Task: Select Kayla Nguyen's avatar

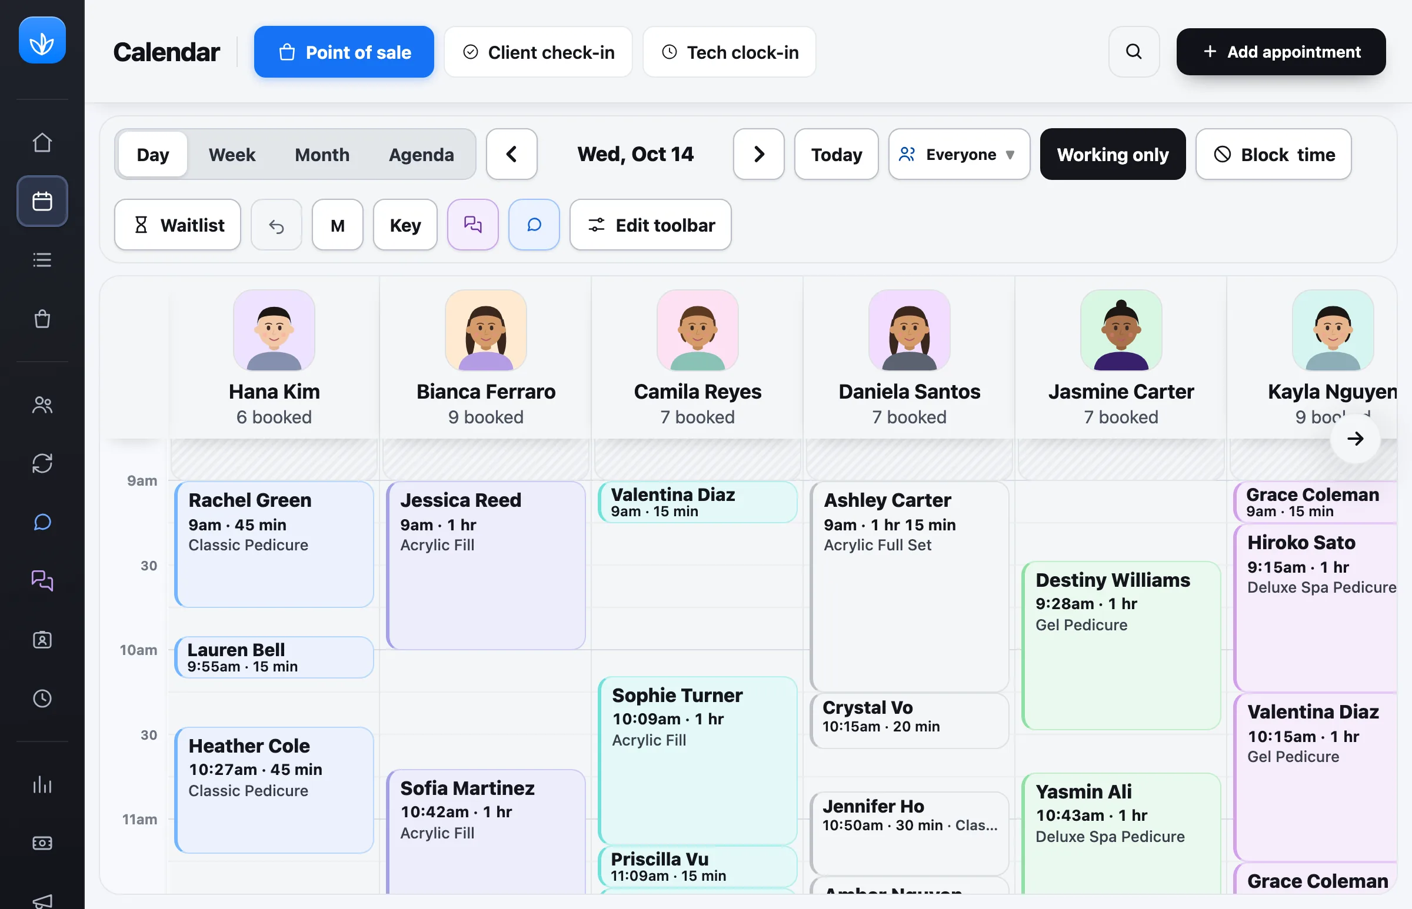Action: pyautogui.click(x=1333, y=330)
